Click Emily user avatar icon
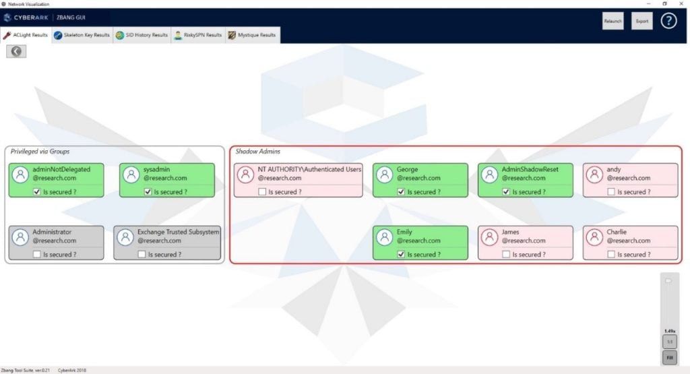 (x=385, y=237)
